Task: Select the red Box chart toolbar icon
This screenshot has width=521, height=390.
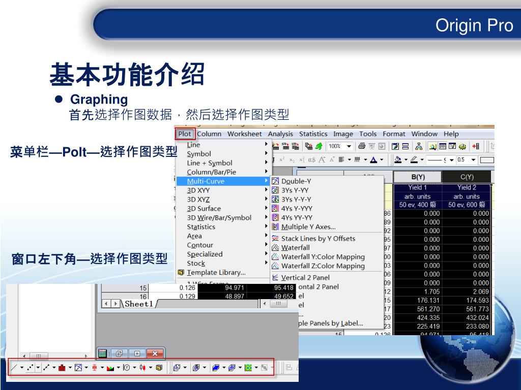Action: click(94, 368)
